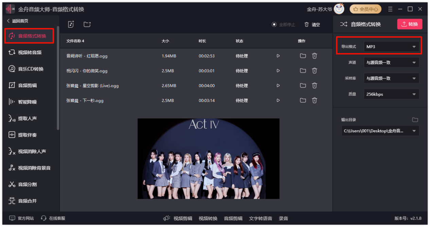This screenshot has height=227, width=430.
Task: Select 视频消除人声 in sidebar
Action: click(x=29, y=151)
